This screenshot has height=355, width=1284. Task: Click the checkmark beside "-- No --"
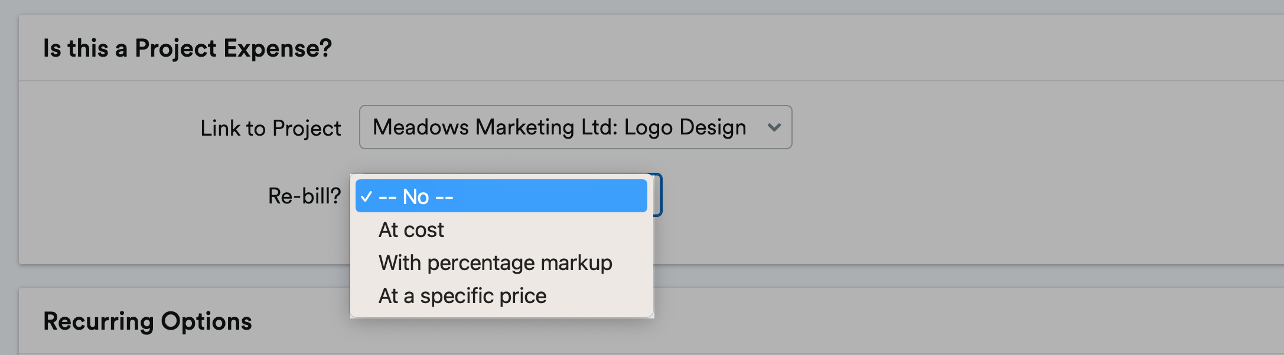(366, 196)
